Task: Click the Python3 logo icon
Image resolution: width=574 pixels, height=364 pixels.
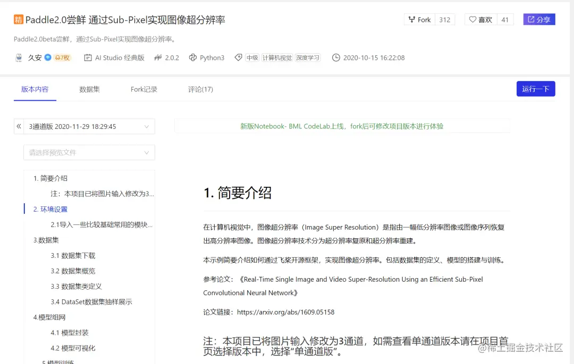Action: click(x=192, y=58)
